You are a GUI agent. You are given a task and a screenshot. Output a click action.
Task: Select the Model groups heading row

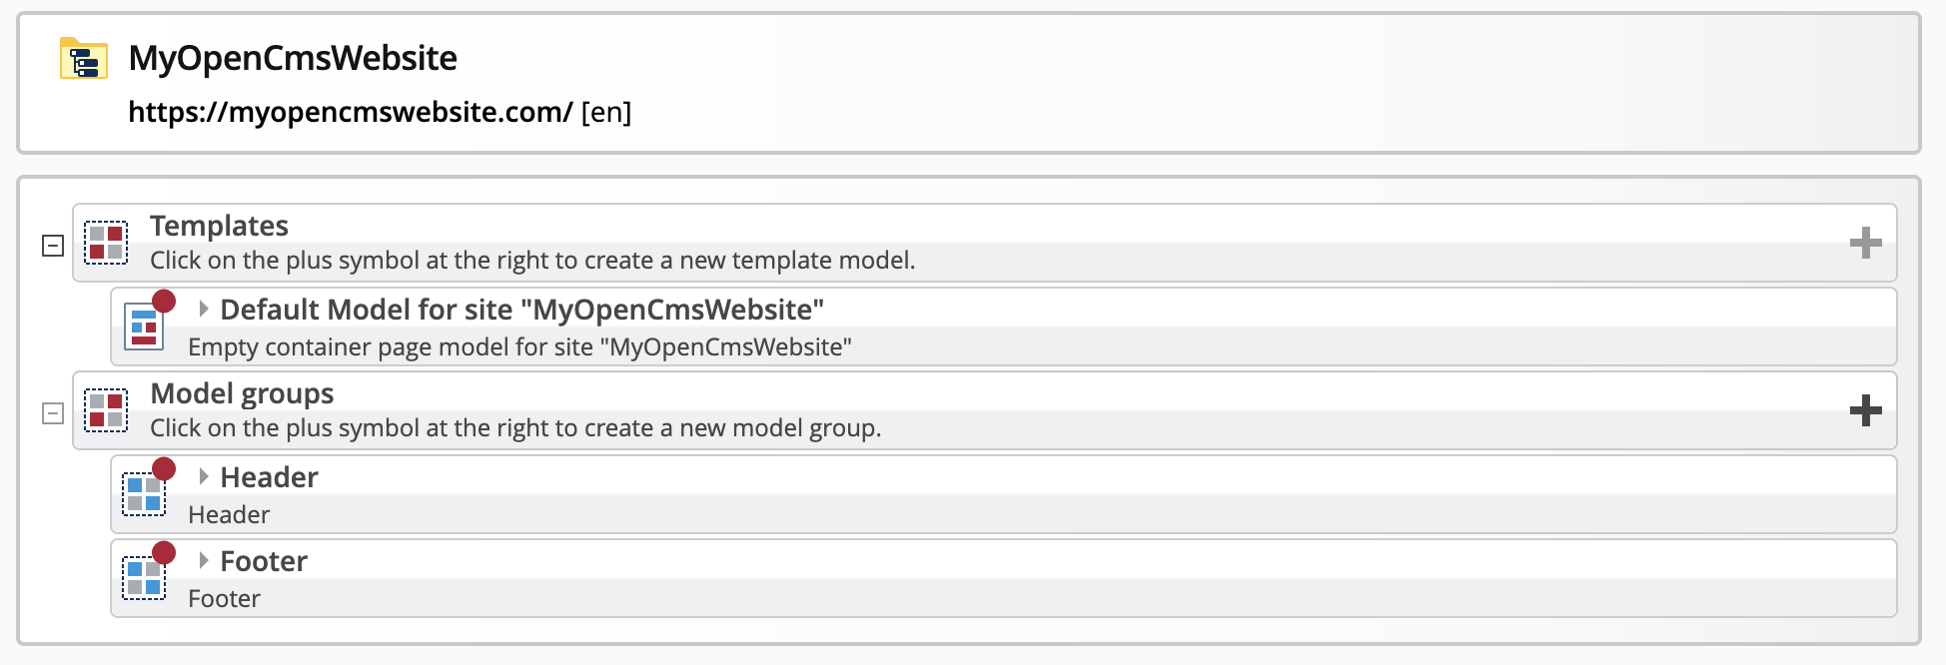(x=242, y=393)
